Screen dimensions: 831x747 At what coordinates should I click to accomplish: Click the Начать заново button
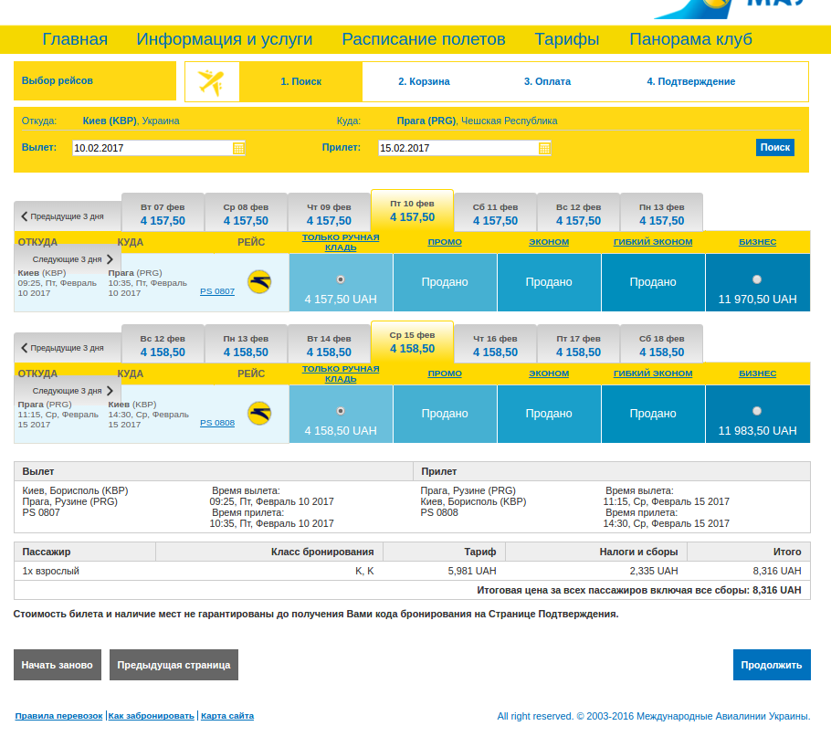point(58,665)
